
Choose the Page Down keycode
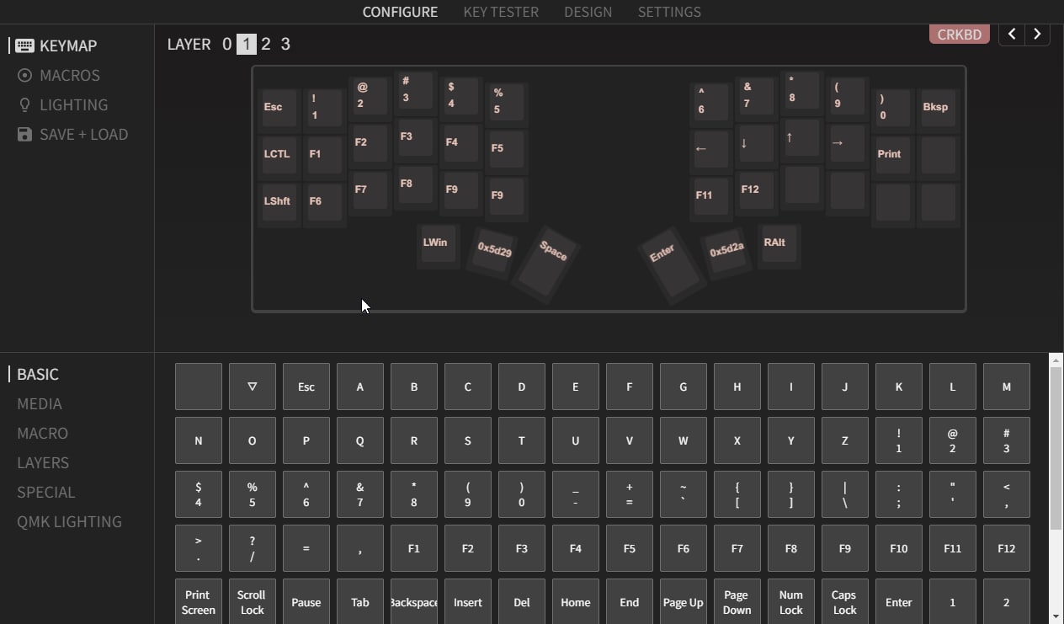click(737, 602)
